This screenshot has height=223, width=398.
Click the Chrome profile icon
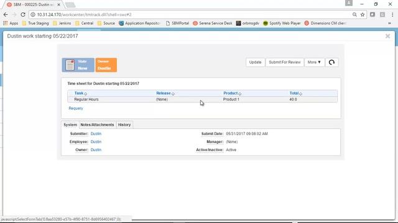pyautogui.click(x=349, y=3)
